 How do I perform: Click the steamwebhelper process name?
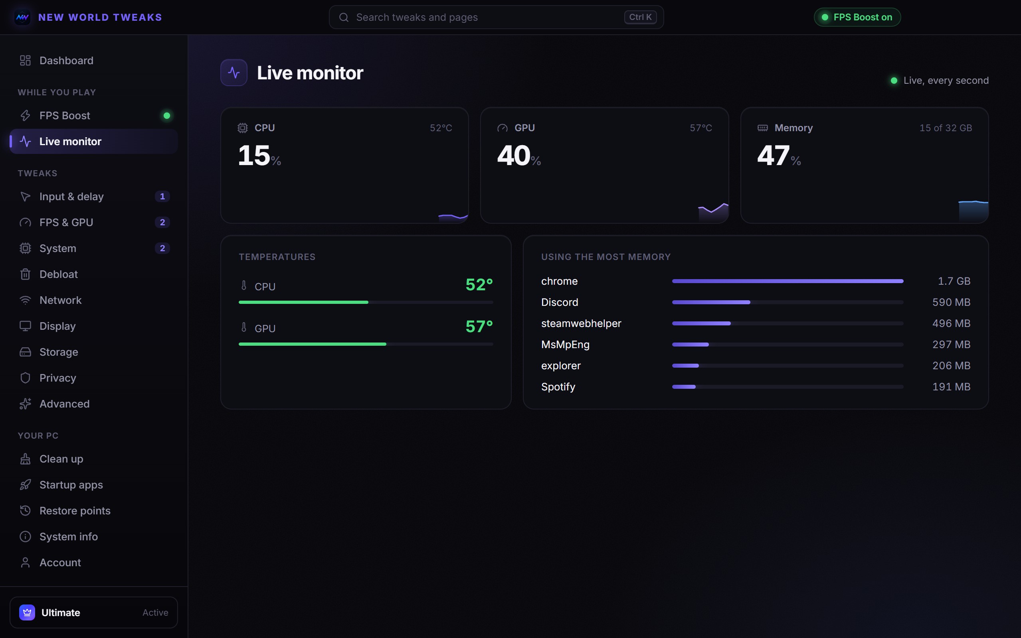[581, 323]
